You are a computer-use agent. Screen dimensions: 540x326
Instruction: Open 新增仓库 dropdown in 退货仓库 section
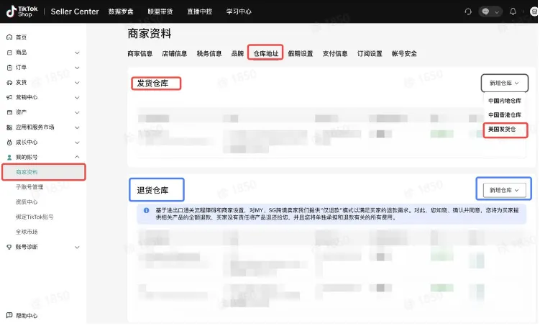(505, 190)
